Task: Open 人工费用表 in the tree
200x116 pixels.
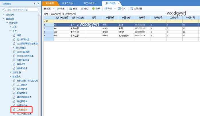Action: 22,85
